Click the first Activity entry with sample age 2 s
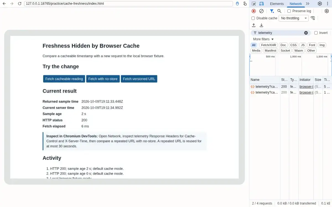332x207 pixels. pos(87,169)
